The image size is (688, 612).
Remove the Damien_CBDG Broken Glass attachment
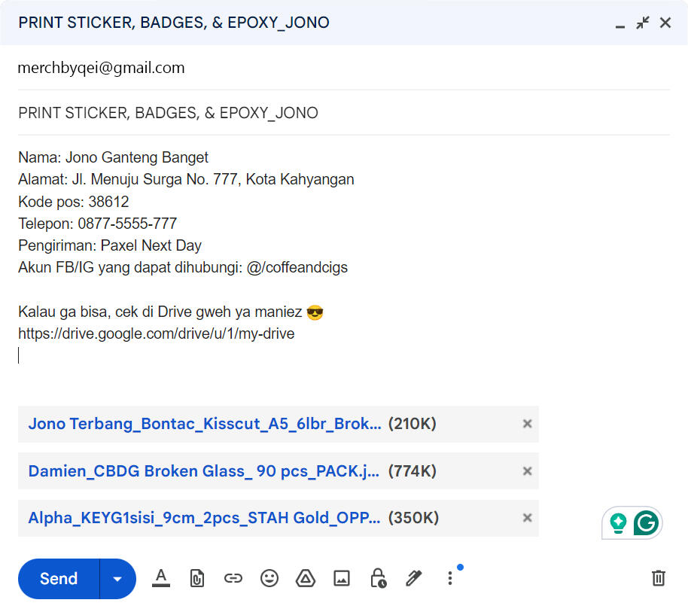click(x=527, y=470)
